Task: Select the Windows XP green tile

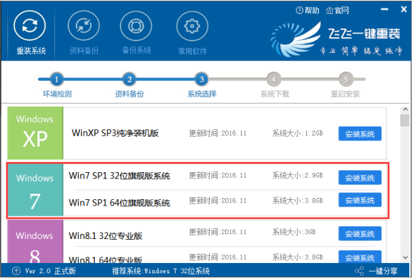Action: (35, 133)
